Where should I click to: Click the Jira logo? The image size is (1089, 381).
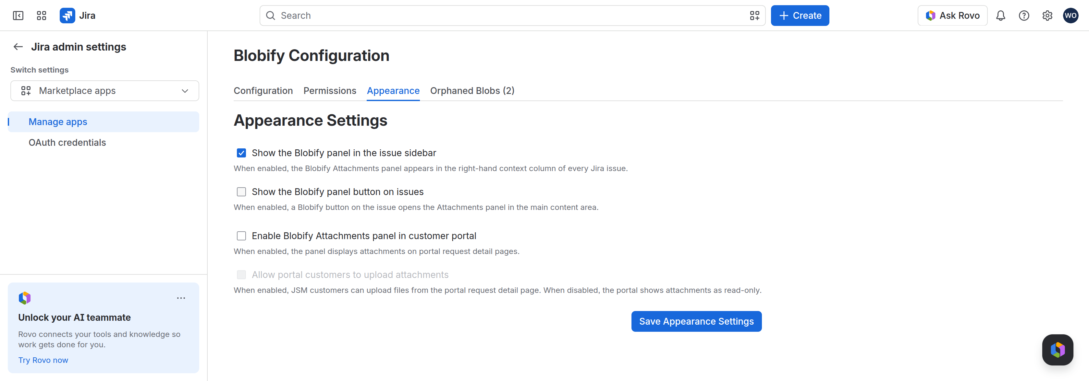click(x=77, y=16)
